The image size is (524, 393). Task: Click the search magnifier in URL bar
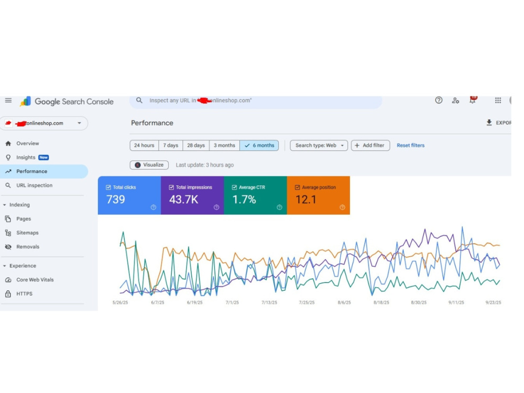(139, 100)
